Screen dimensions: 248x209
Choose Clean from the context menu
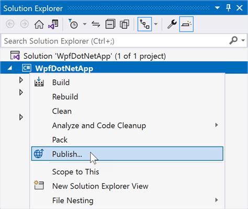(127, 111)
